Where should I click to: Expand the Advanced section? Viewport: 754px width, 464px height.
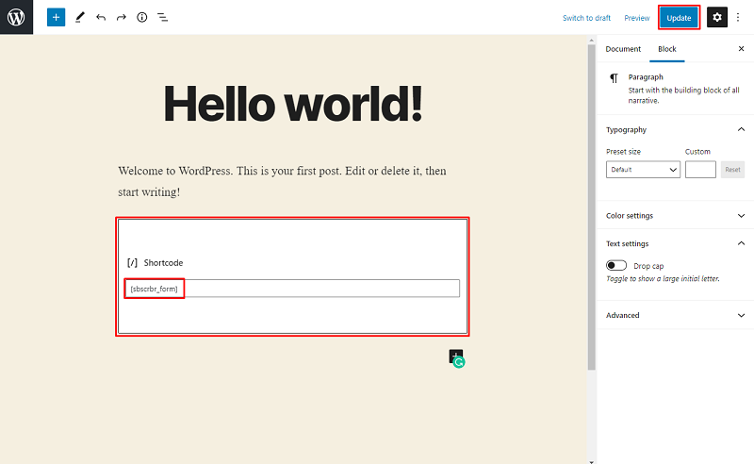tap(741, 315)
